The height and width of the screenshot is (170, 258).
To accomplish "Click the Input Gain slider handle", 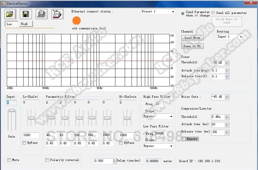I will click(x=12, y=110).
